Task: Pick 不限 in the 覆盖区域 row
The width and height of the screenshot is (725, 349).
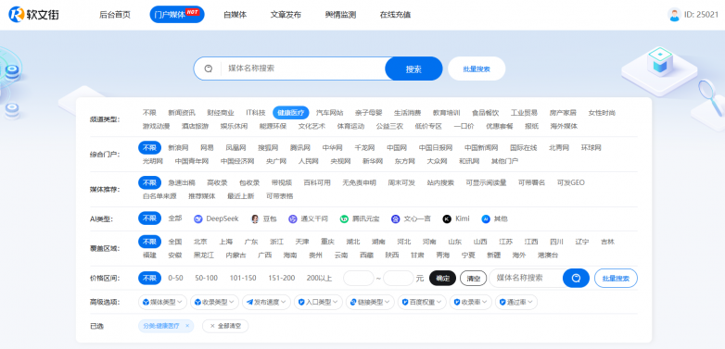Action: tap(149, 242)
